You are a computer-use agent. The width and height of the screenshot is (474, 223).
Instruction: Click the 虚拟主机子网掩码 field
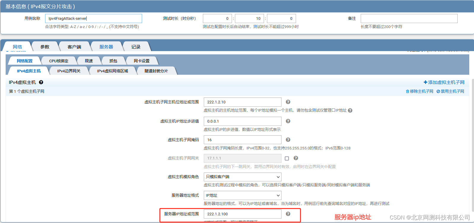[243, 140]
